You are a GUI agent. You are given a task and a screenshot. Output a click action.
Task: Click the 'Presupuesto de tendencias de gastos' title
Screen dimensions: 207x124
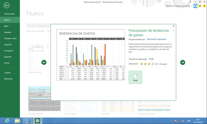(149, 33)
